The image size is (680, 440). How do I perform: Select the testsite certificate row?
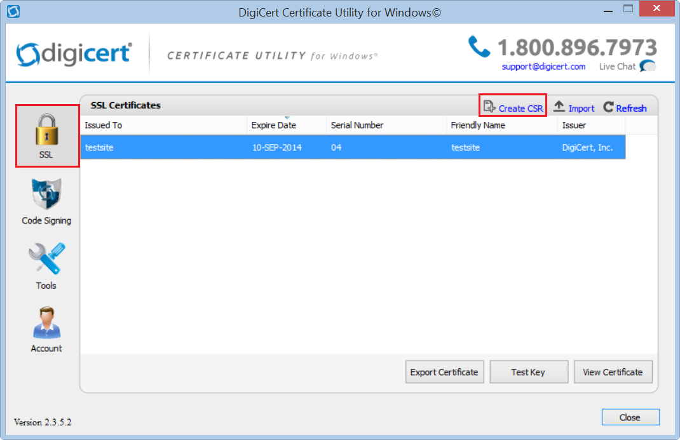coord(353,147)
